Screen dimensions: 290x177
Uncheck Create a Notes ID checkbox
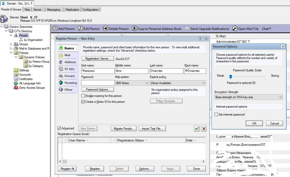coord(83,102)
